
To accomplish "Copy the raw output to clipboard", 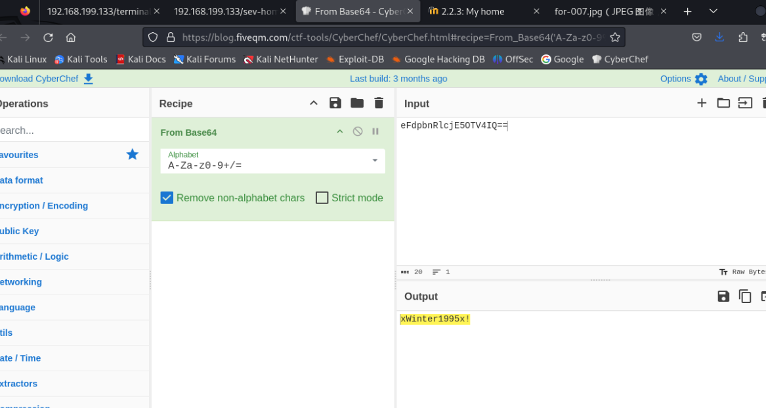I will pyautogui.click(x=745, y=296).
